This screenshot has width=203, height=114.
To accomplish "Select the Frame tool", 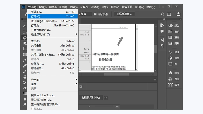I will pos(25,55).
